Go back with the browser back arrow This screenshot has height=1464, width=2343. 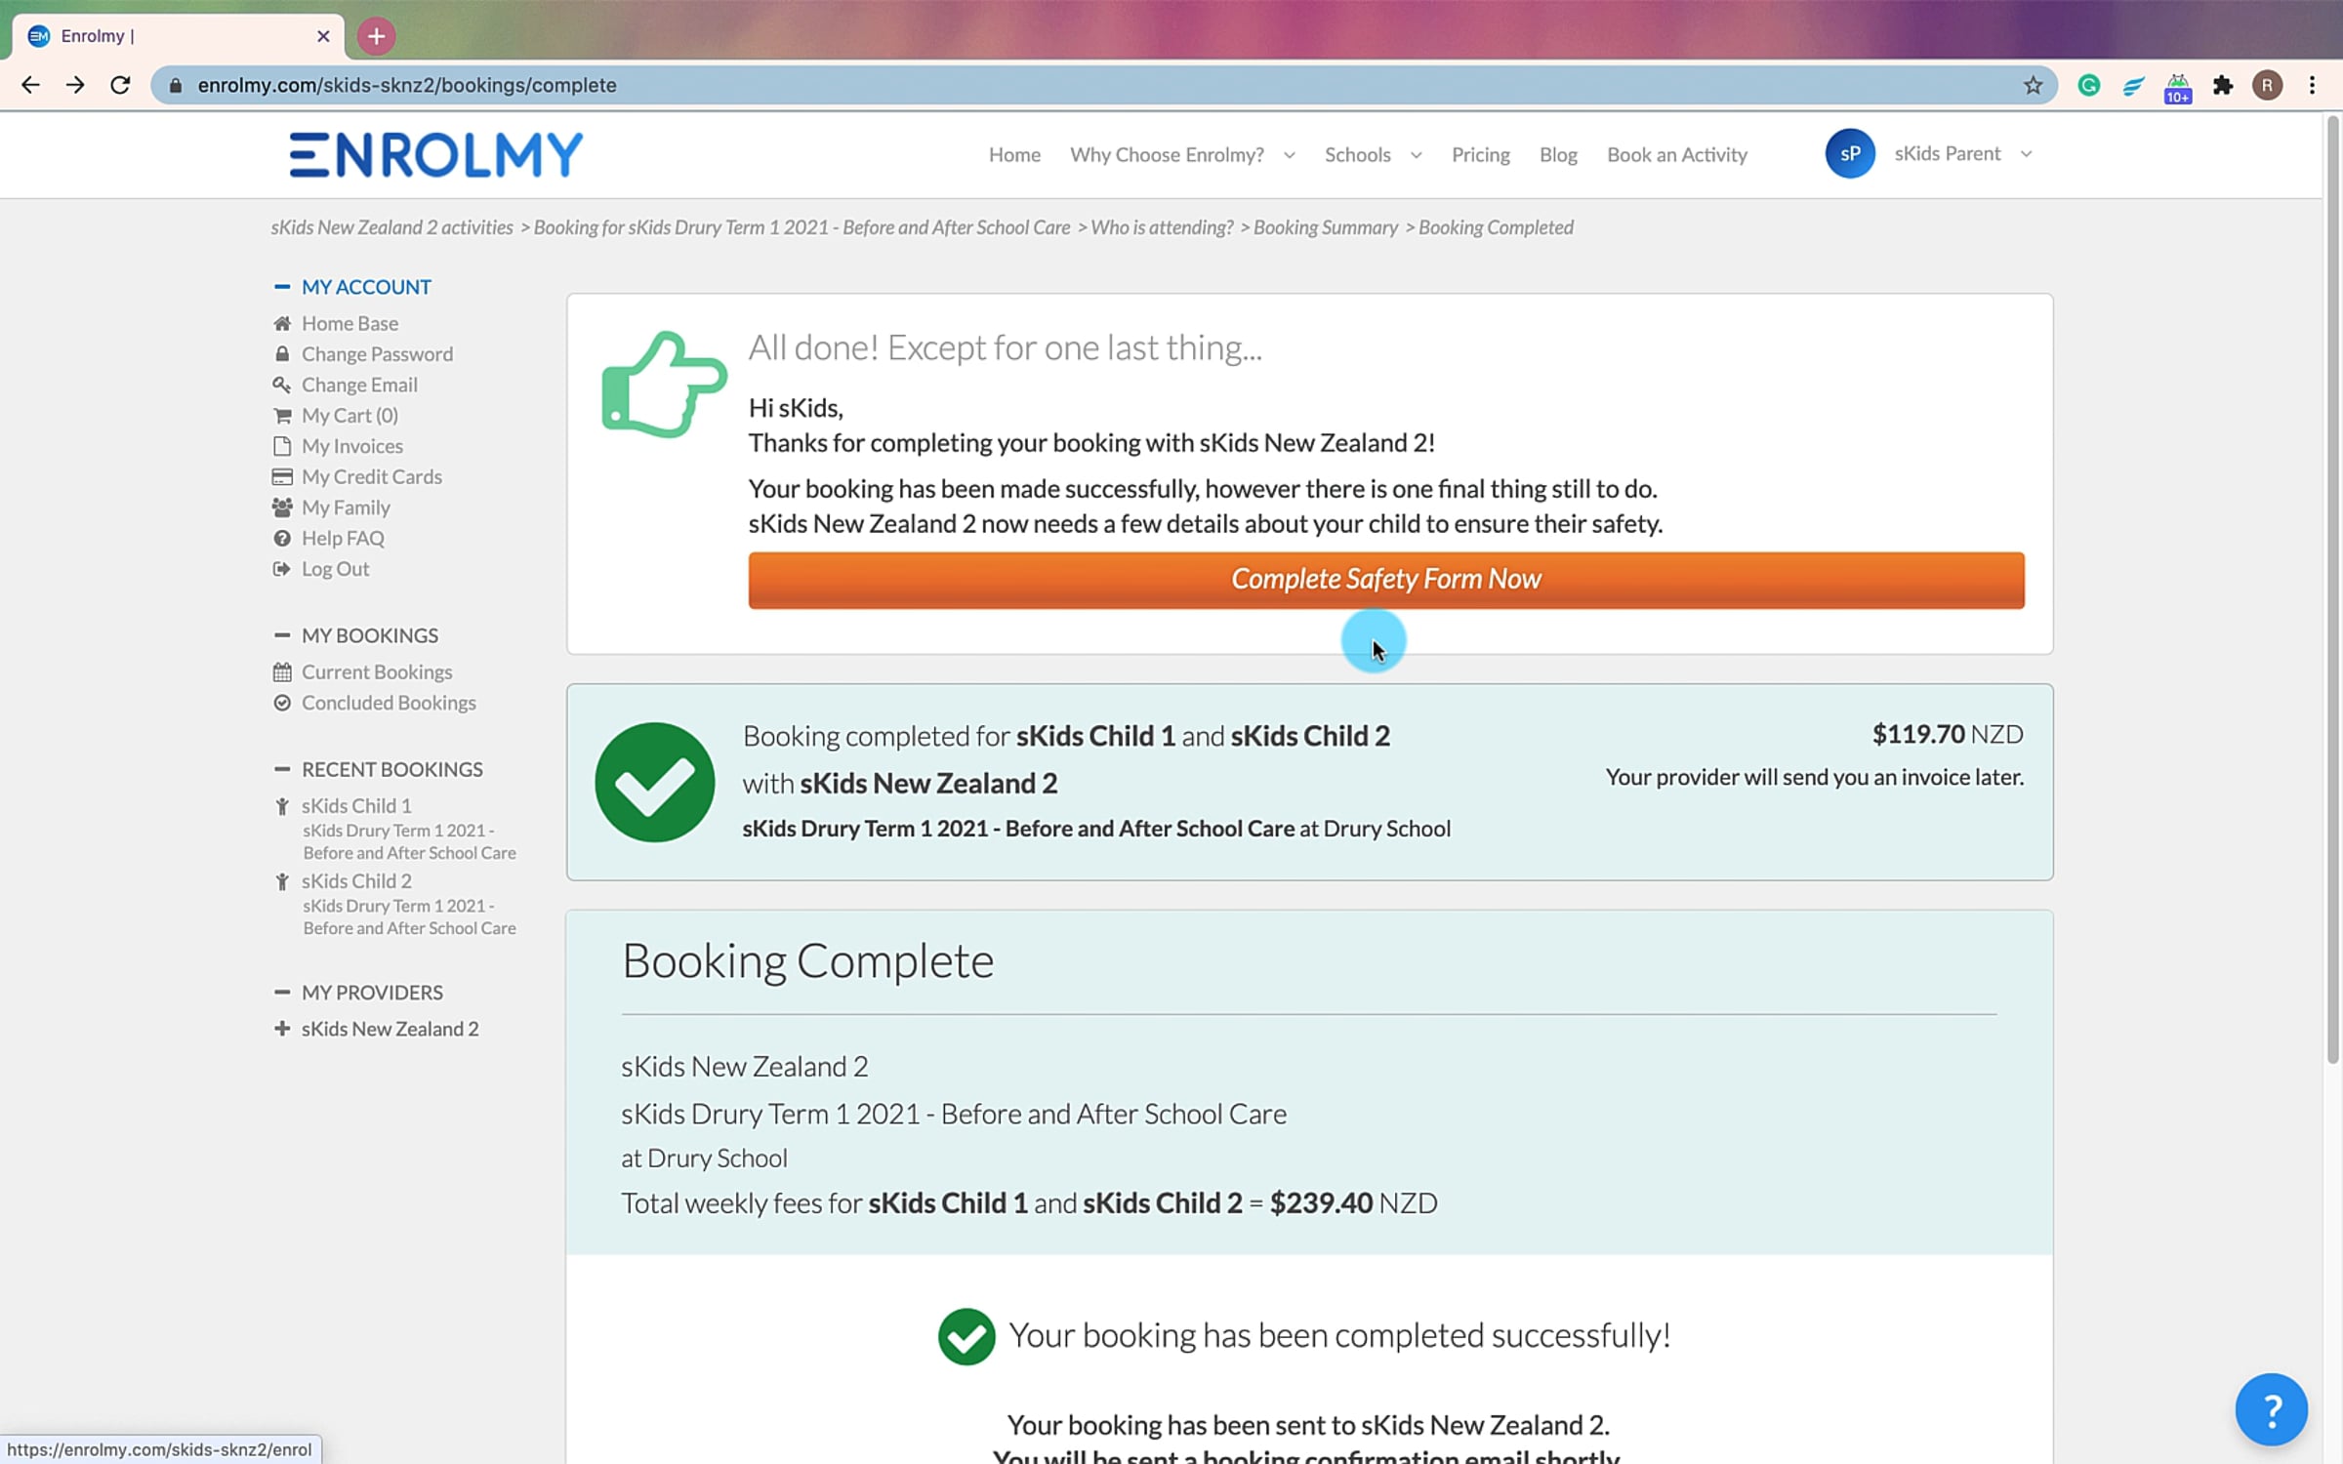pyautogui.click(x=30, y=85)
